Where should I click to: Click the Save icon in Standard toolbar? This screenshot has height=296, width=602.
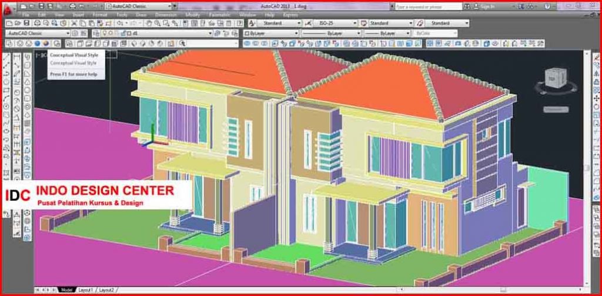tap(26, 24)
